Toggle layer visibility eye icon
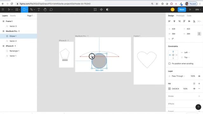 coord(199,76)
